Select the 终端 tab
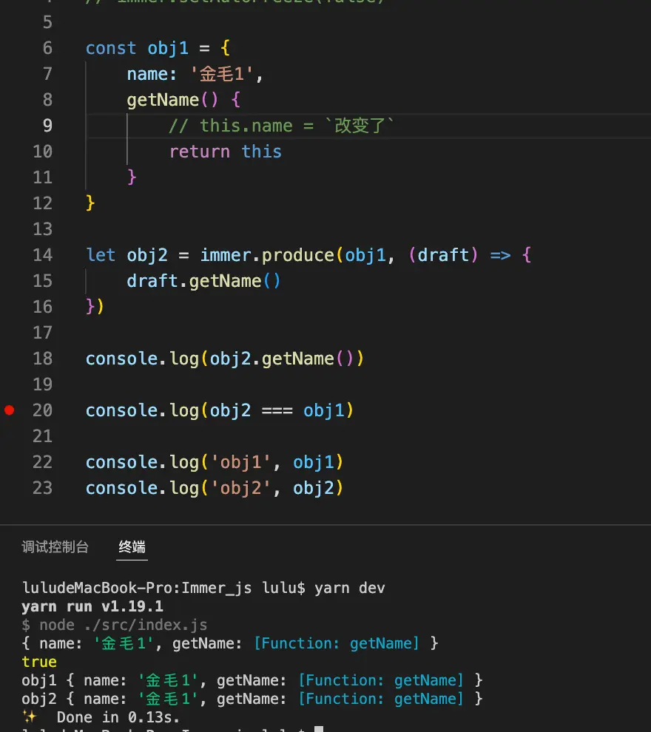651x732 pixels. coord(132,546)
